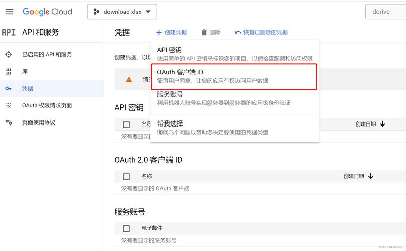Image resolution: width=406 pixels, height=251 pixels.
Task: Click the 服务账号 section heading
Action: pos(130,212)
